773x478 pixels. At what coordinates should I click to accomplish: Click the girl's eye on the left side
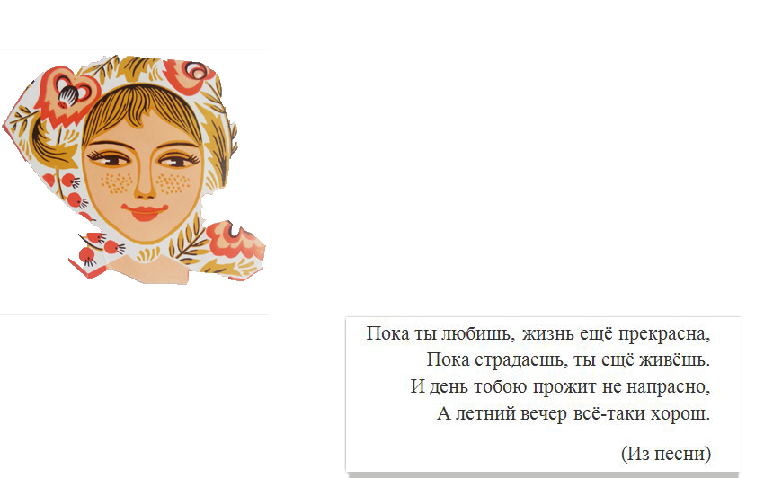tap(110, 159)
